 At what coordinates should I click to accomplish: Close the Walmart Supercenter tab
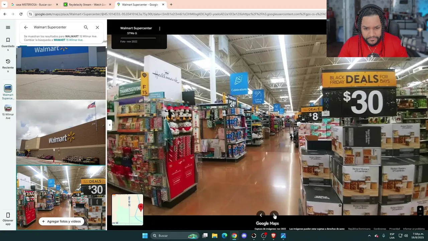click(x=163, y=5)
